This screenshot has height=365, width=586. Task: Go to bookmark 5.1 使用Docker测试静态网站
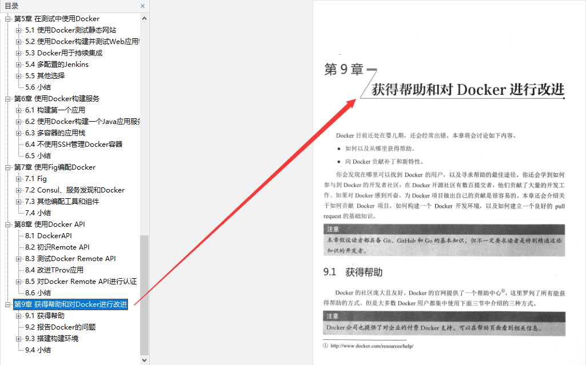pyautogui.click(x=71, y=30)
